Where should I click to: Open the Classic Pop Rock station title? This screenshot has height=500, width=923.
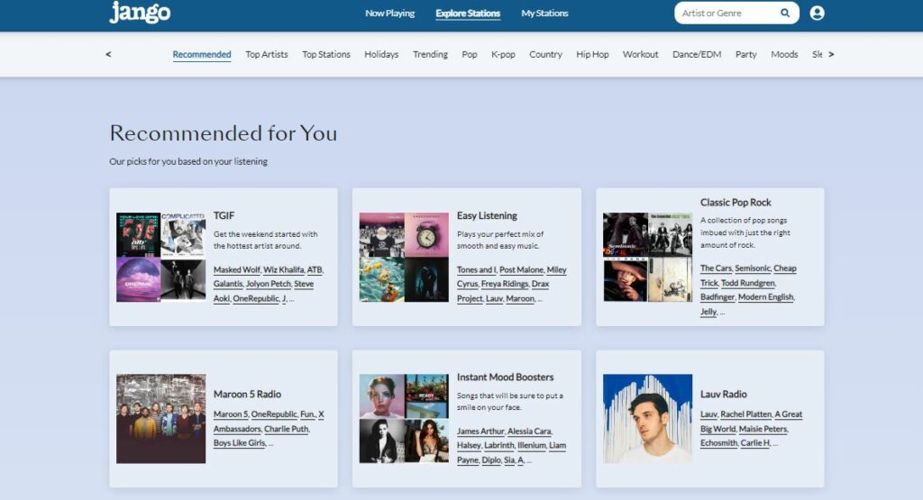(x=736, y=203)
